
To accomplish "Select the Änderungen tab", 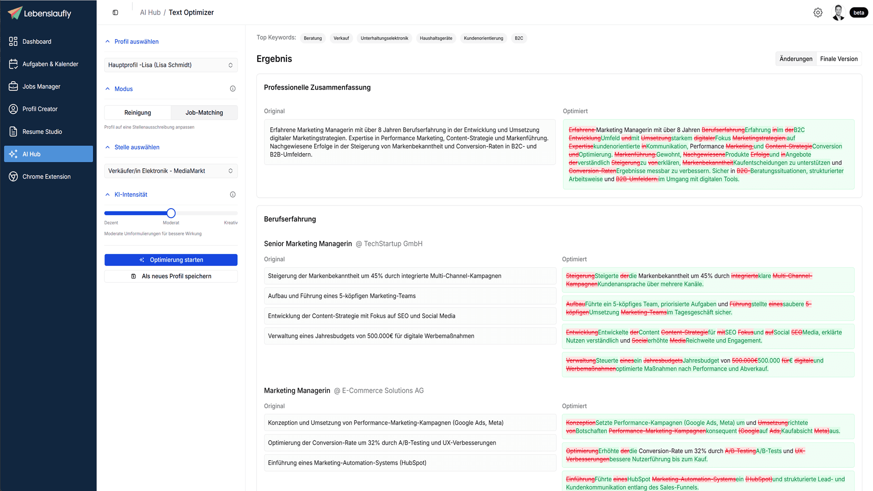I will point(796,59).
